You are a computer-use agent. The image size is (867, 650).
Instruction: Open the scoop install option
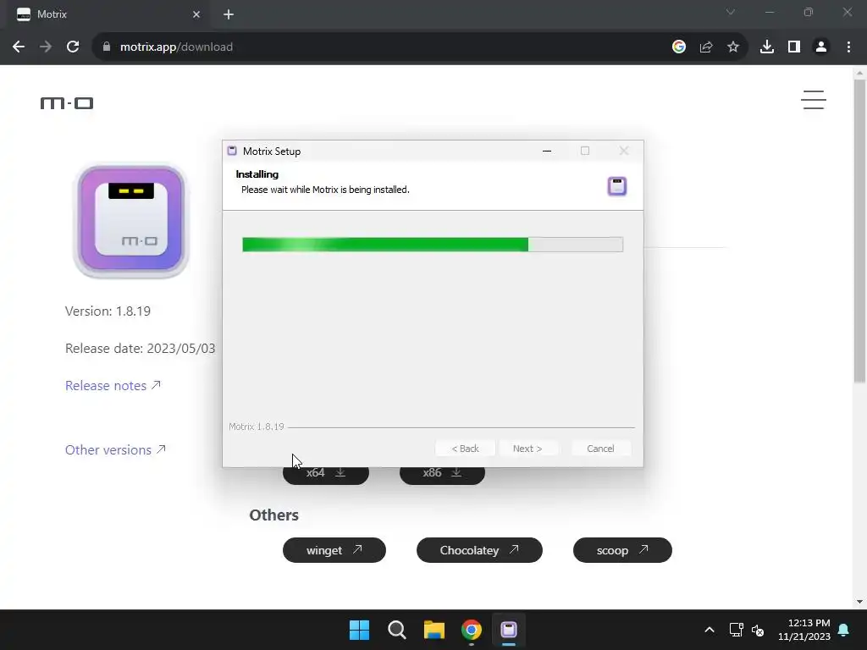pos(622,550)
